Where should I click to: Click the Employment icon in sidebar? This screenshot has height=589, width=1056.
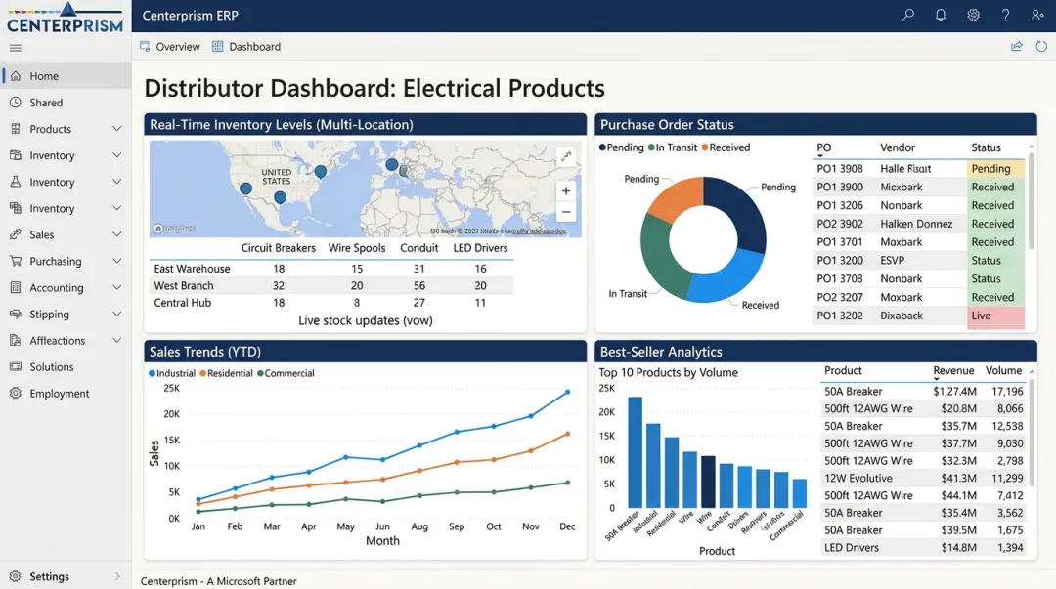(x=16, y=393)
